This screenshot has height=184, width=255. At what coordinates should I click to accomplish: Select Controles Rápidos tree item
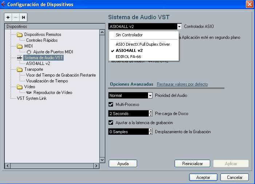point(42,40)
